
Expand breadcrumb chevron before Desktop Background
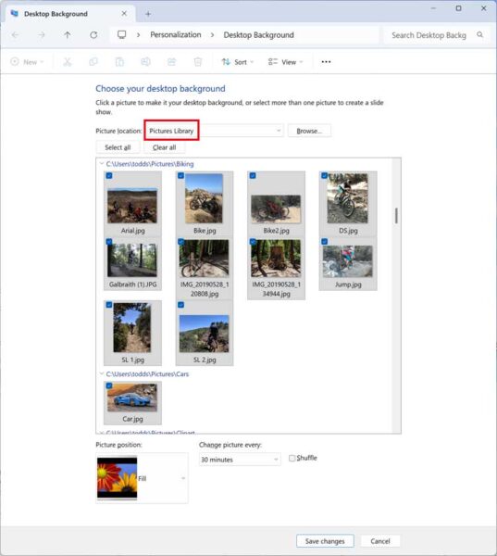pos(212,35)
